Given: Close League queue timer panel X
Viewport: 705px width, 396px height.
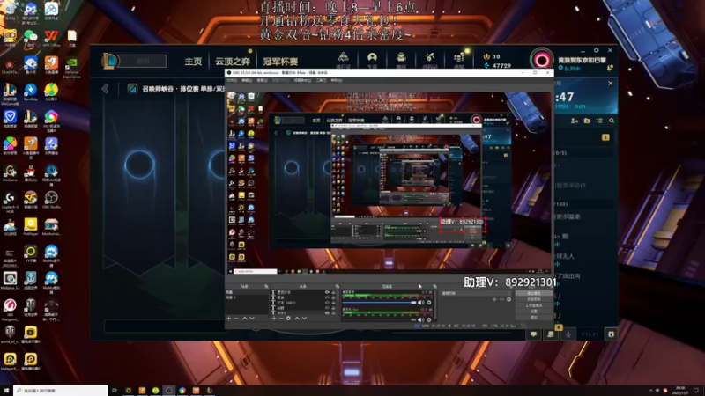Looking at the screenshot, I should 610,83.
